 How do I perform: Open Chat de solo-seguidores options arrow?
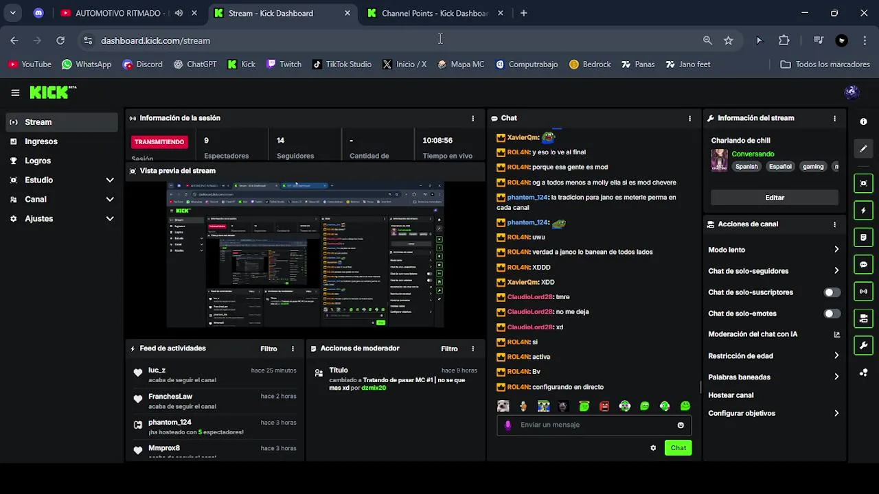[836, 271]
